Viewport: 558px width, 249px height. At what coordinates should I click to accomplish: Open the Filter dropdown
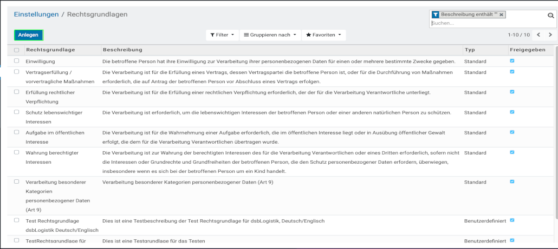[x=222, y=35]
